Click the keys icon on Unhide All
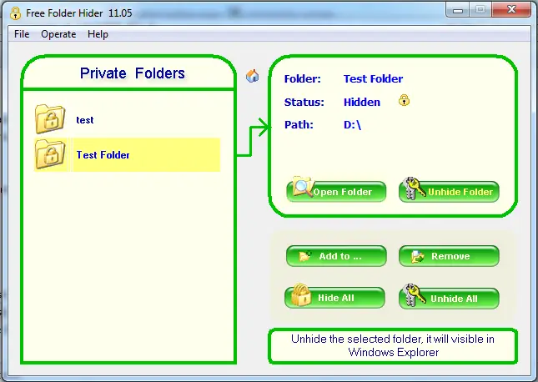Image resolution: width=538 pixels, height=382 pixels. tap(414, 294)
